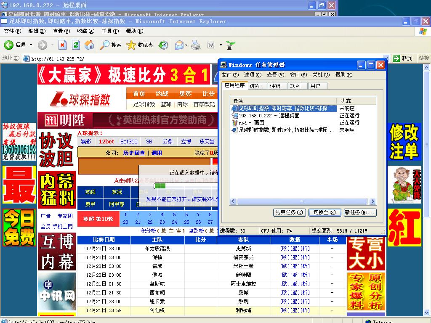
Task: Open the Mail envelope toolbar icon
Action: pyautogui.click(x=179, y=45)
